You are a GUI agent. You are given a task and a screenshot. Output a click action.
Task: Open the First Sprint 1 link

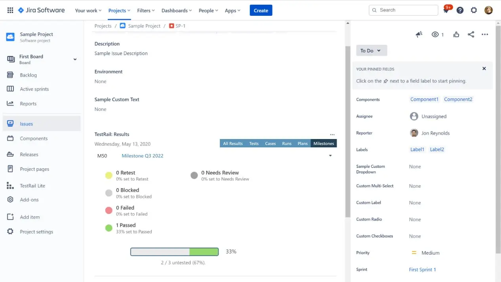click(423, 270)
